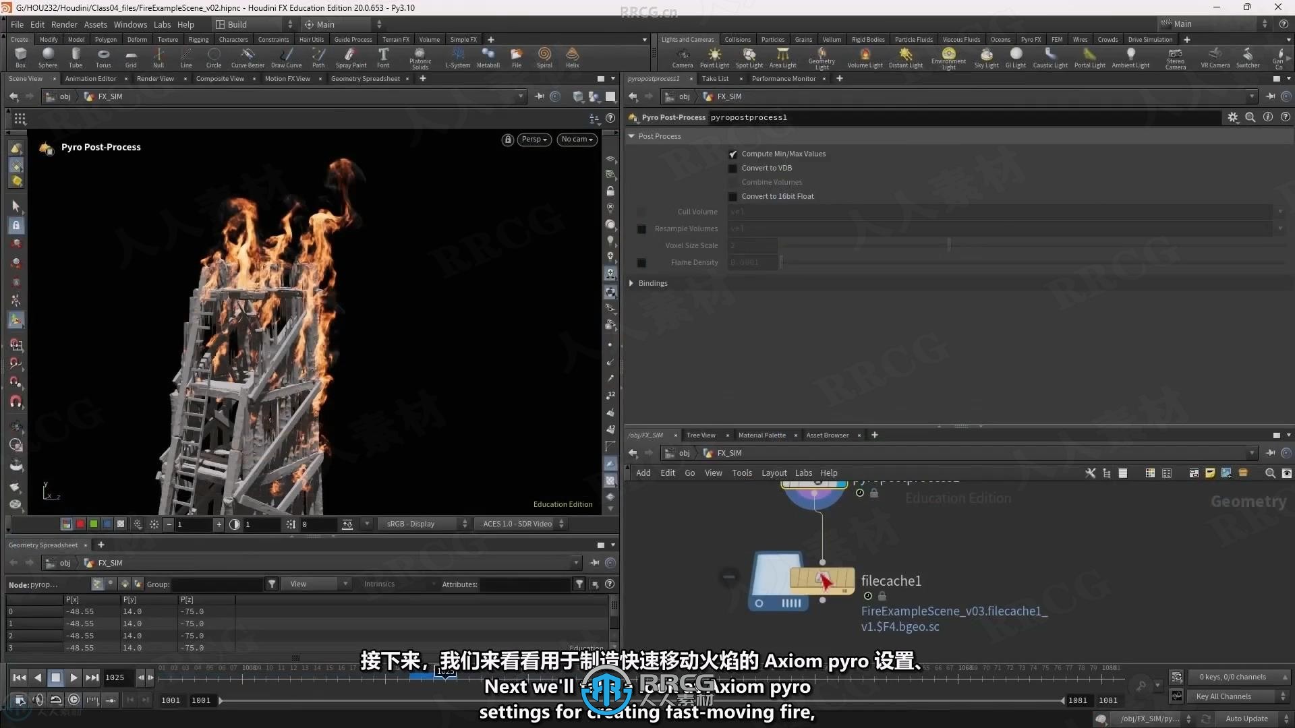This screenshot has height=728, width=1295.
Task: Insert a Metaball object
Action: tap(488, 57)
